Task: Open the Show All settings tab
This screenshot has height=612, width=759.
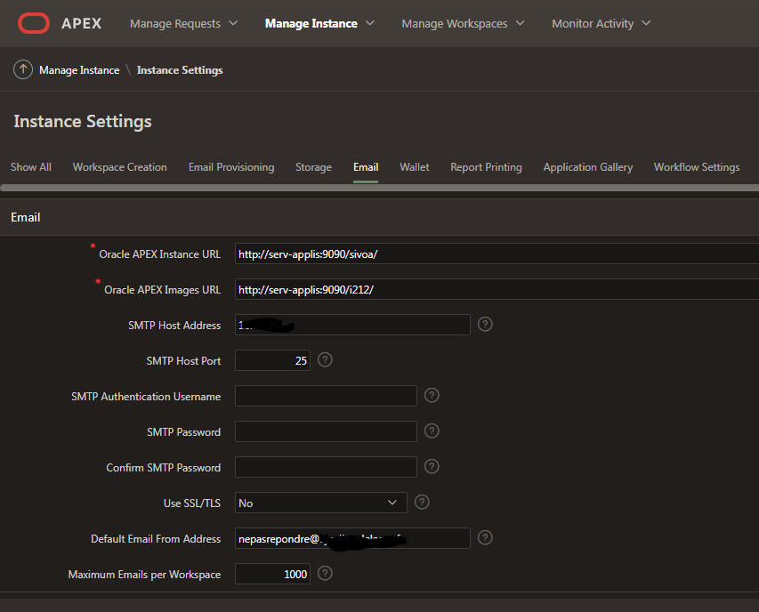Action: point(30,166)
